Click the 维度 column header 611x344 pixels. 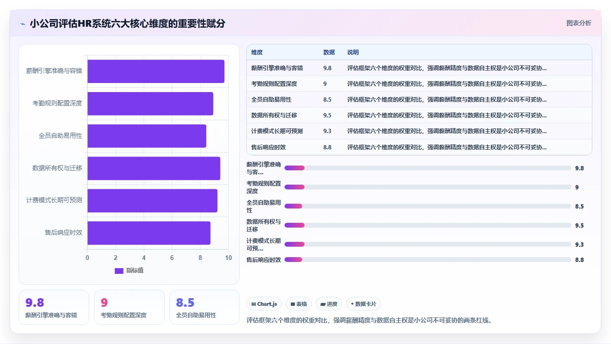(257, 52)
